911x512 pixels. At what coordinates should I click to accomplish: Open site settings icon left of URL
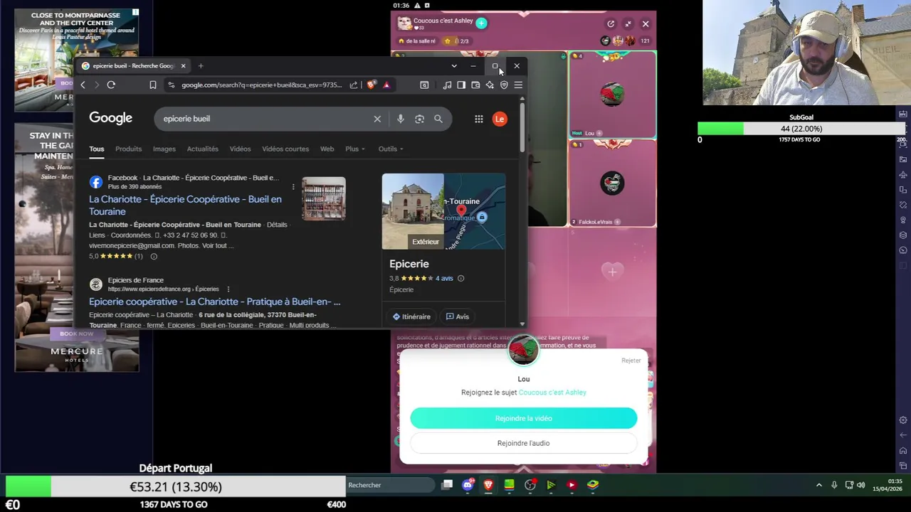click(x=171, y=85)
